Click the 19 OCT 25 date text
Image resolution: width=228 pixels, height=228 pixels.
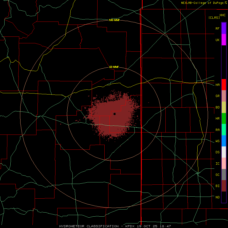click(147, 226)
